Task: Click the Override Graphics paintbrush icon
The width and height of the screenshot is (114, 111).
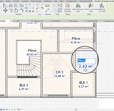Action: click(37, 8)
